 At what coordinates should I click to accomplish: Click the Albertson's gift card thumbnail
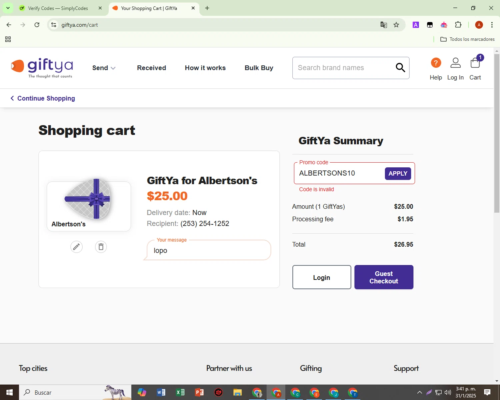click(89, 206)
